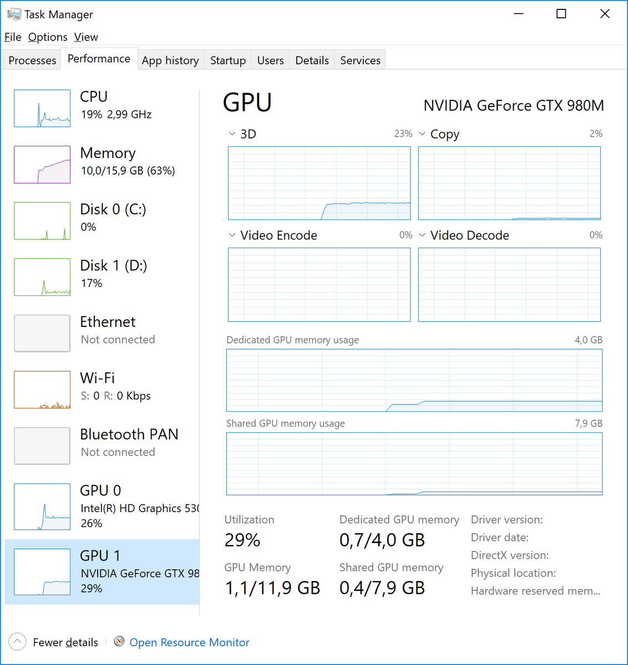Click the 23% value above 3D graph
The image size is (628, 665).
pyautogui.click(x=403, y=134)
